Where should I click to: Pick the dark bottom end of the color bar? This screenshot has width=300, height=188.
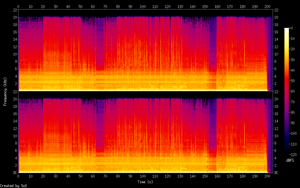[x=287, y=154]
